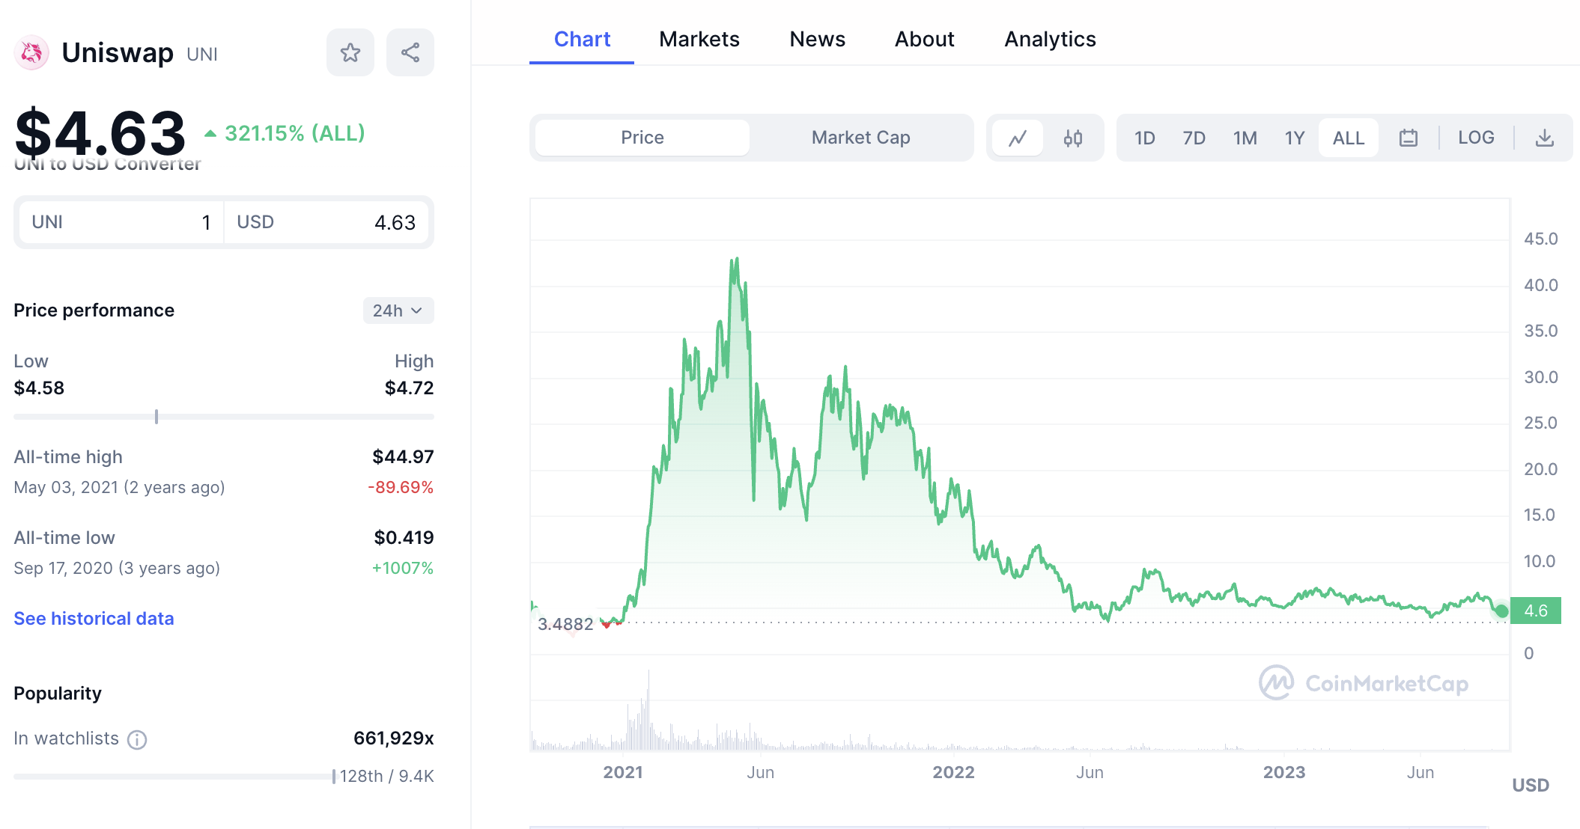Click the -89.69% percentage text
The width and height of the screenshot is (1580, 829).
coord(401,488)
